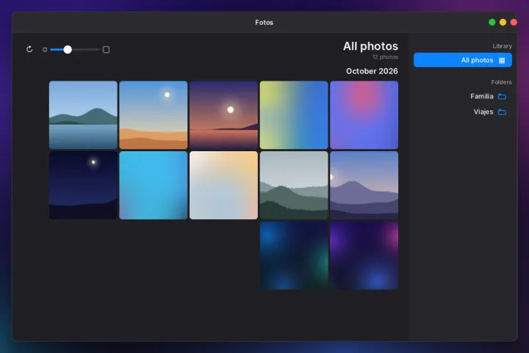
Task: Open the dark blue and teal bokeh photo
Action: [x=294, y=255]
